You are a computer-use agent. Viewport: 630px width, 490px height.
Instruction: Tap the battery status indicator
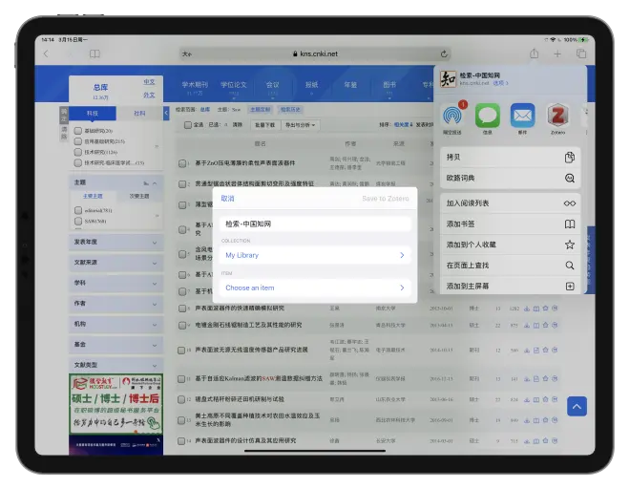click(583, 40)
